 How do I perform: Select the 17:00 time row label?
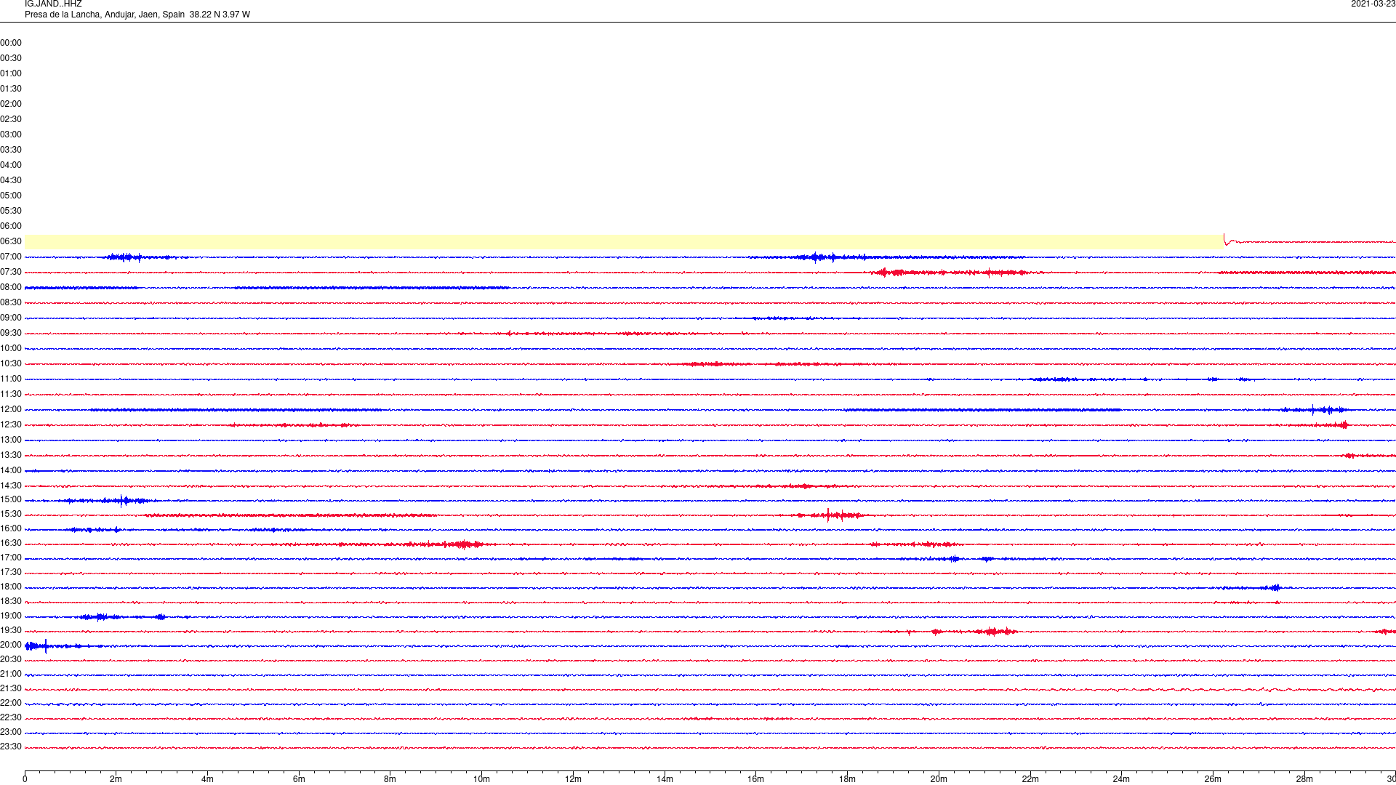point(11,557)
